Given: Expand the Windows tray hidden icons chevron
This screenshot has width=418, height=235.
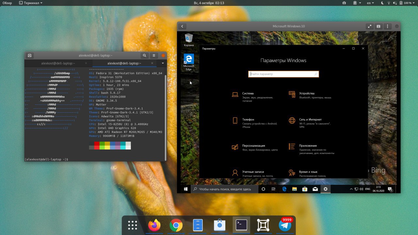Looking at the screenshot, I should [x=351, y=189].
